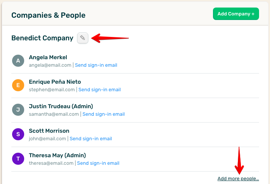270x184 pixels.
Task: Select the Justin Trudeau (Admin) name
Action: (x=61, y=106)
